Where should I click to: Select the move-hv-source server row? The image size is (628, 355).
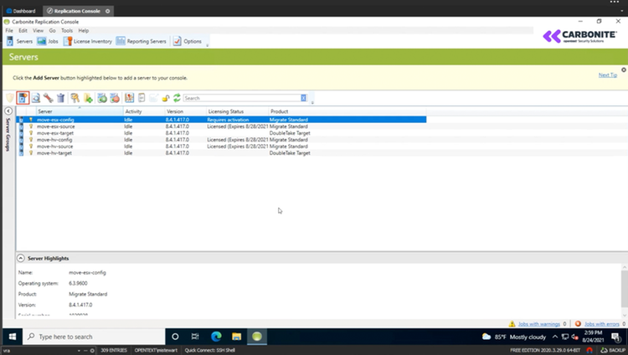tap(221, 147)
